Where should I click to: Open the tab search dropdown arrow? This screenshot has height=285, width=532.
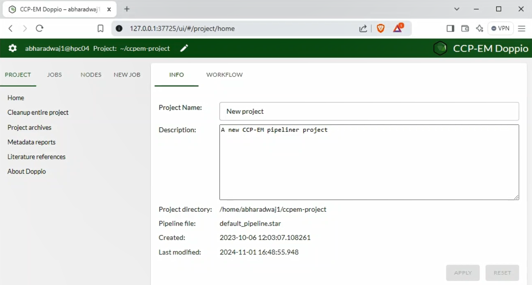pyautogui.click(x=457, y=9)
